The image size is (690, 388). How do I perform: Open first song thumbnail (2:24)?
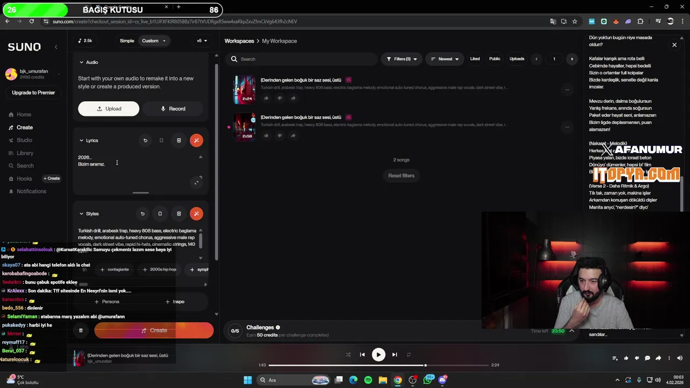pos(244,89)
